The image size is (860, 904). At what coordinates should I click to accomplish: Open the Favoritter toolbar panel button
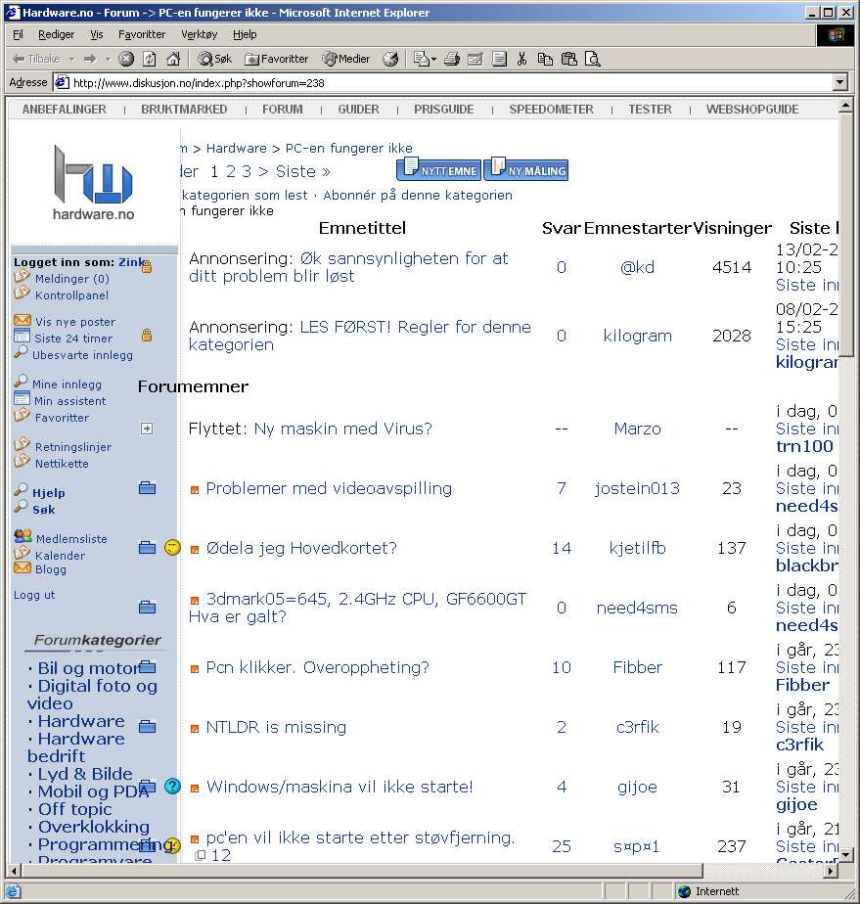pyautogui.click(x=277, y=59)
